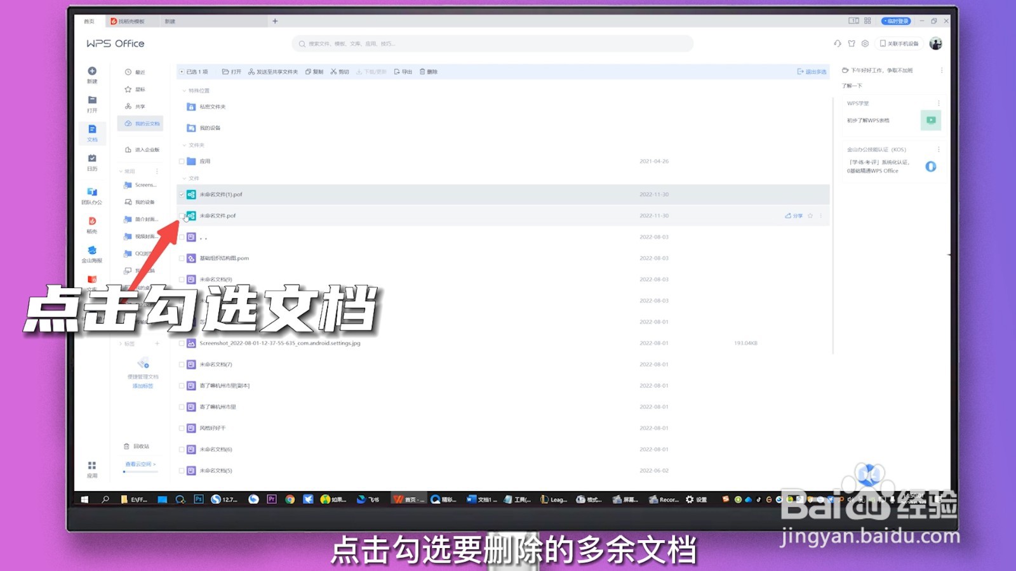Viewport: 1016px width, 571px height.
Task: Toggle the 已选 1 项 select-all checkbox
Action: coord(182,72)
